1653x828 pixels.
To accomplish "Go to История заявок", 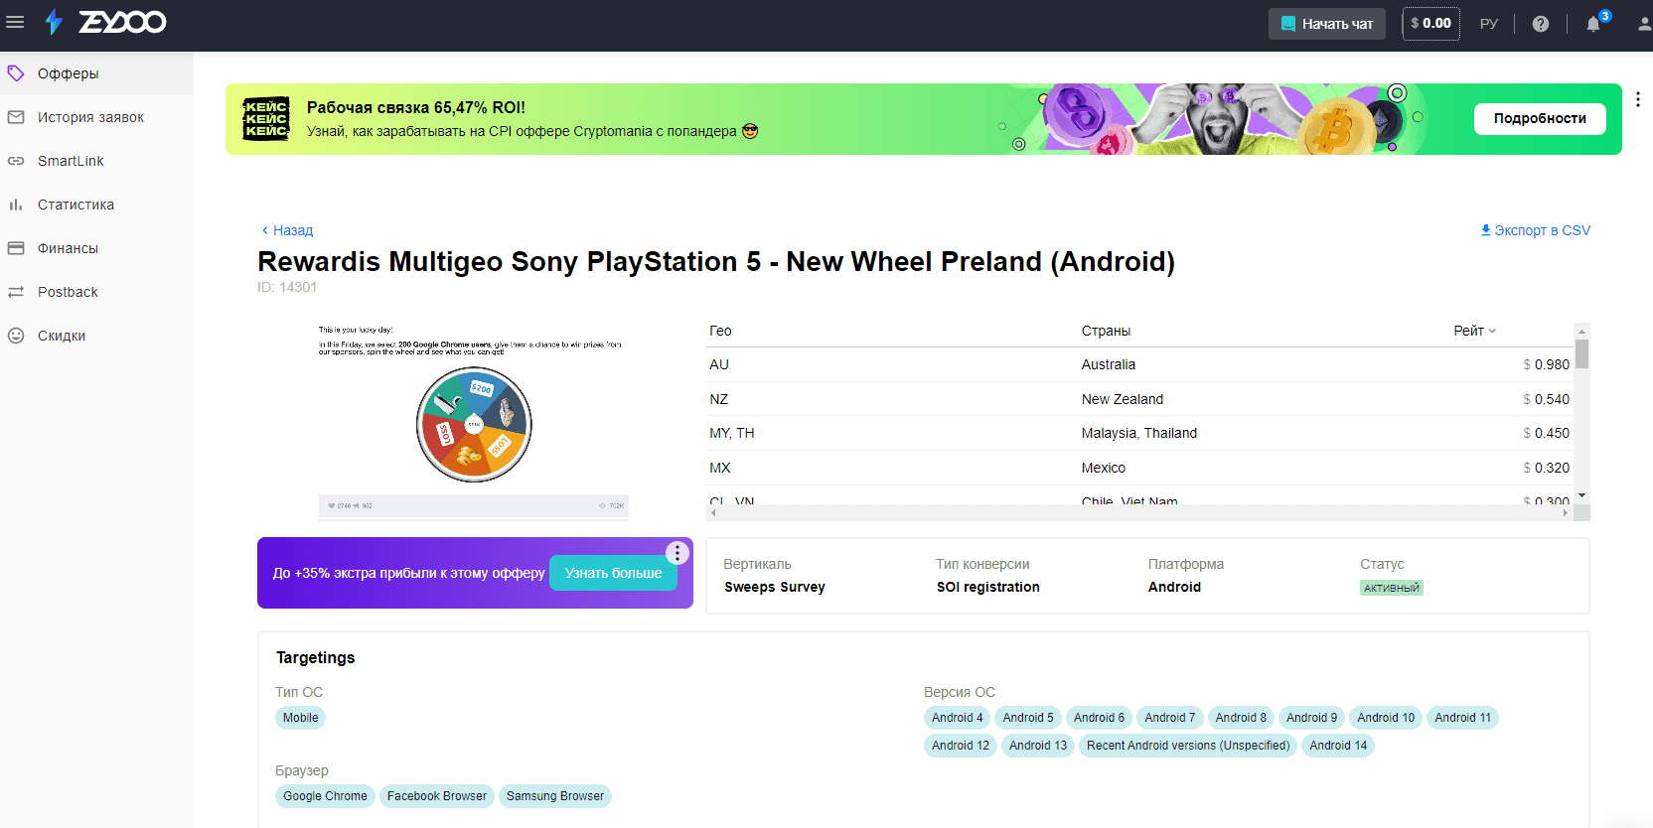I will pyautogui.click(x=96, y=117).
